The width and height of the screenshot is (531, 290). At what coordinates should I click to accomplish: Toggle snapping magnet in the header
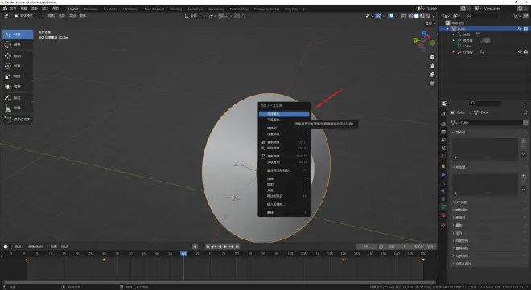pyautogui.click(x=220, y=16)
